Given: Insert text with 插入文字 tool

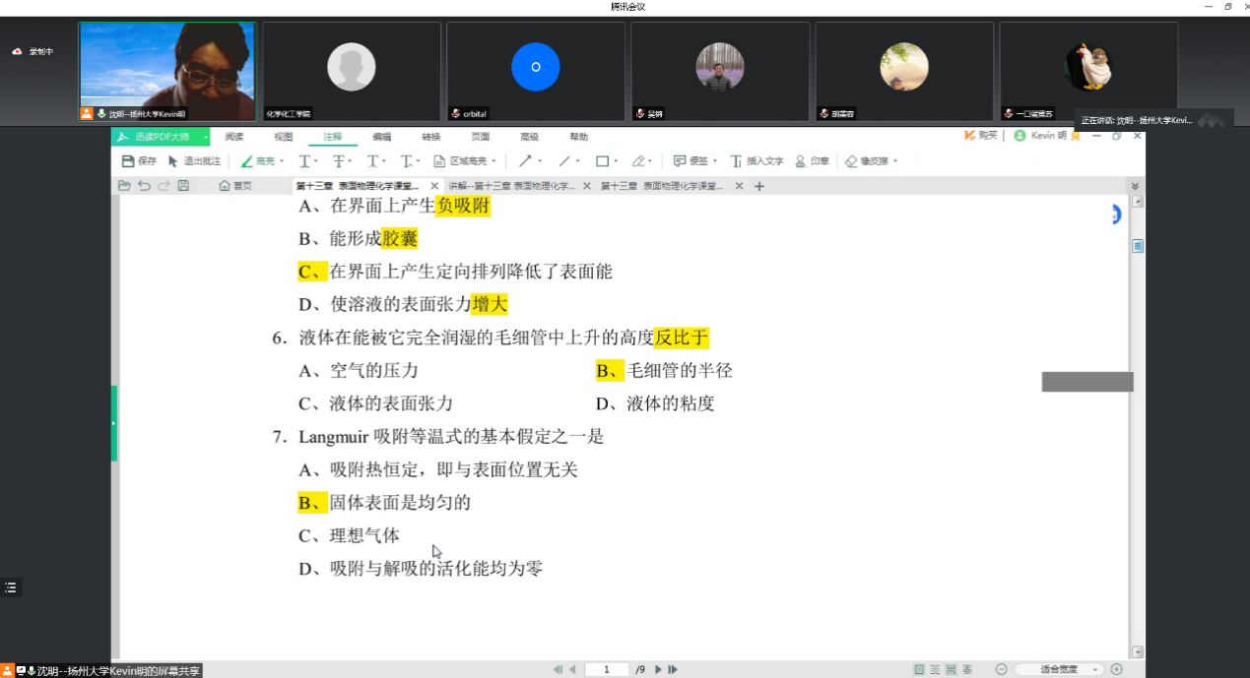Looking at the screenshot, I should tap(757, 161).
